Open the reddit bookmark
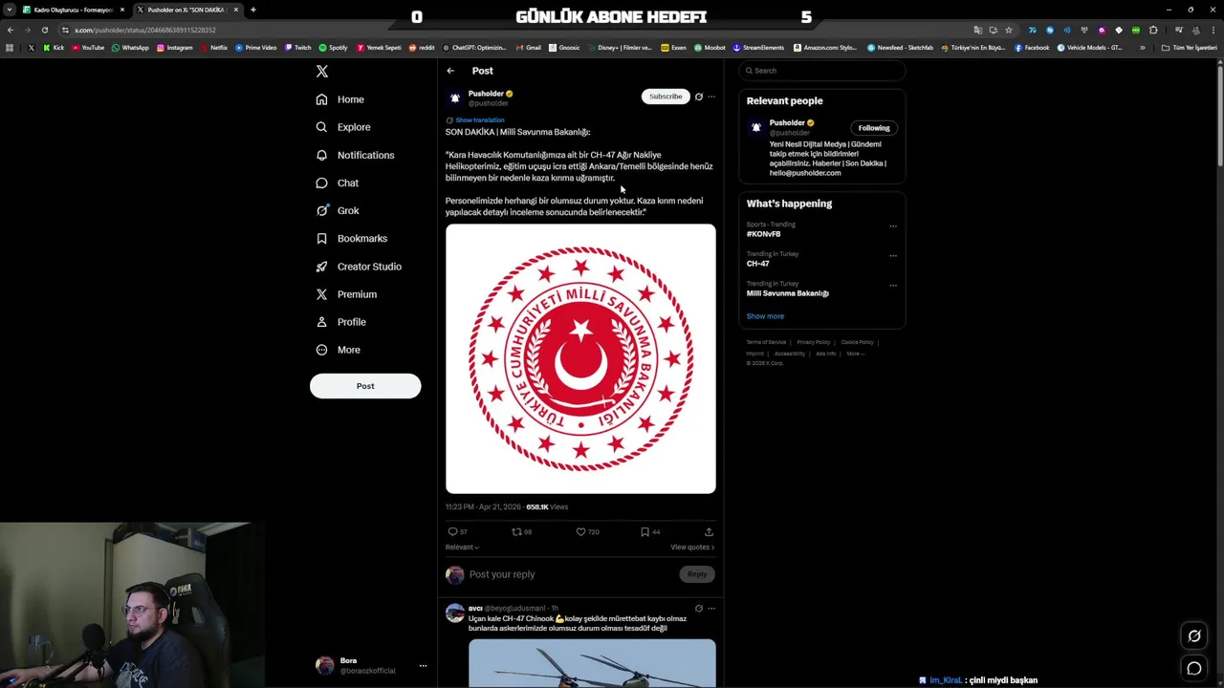The height and width of the screenshot is (688, 1224). coord(422,48)
